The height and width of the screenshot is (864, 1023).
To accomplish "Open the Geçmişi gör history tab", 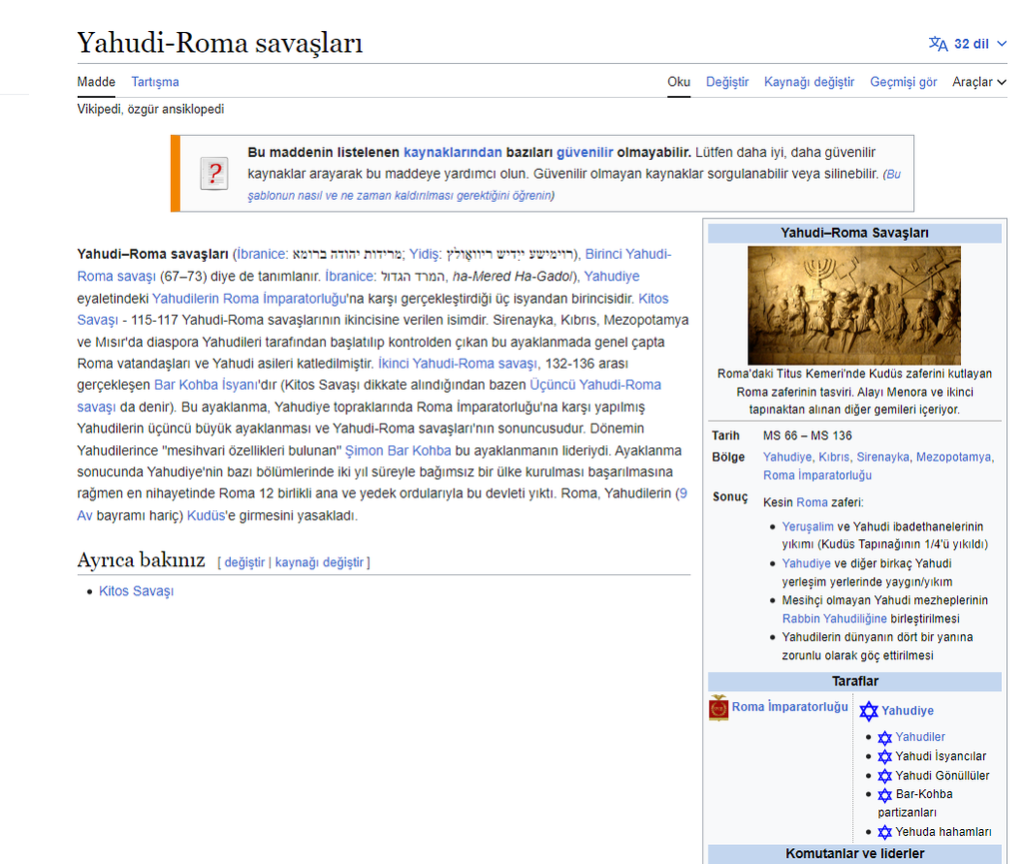I will coord(903,82).
